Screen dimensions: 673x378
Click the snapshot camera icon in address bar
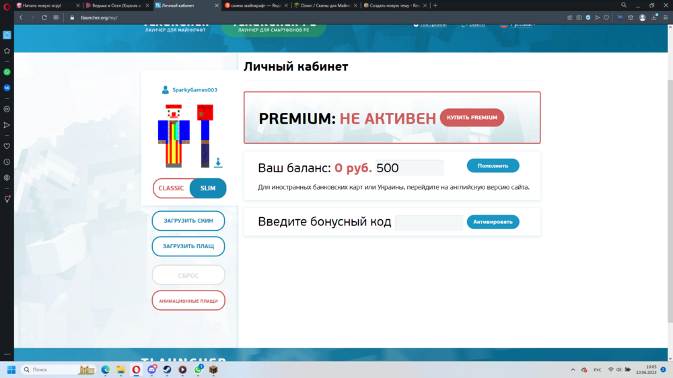coord(579,17)
